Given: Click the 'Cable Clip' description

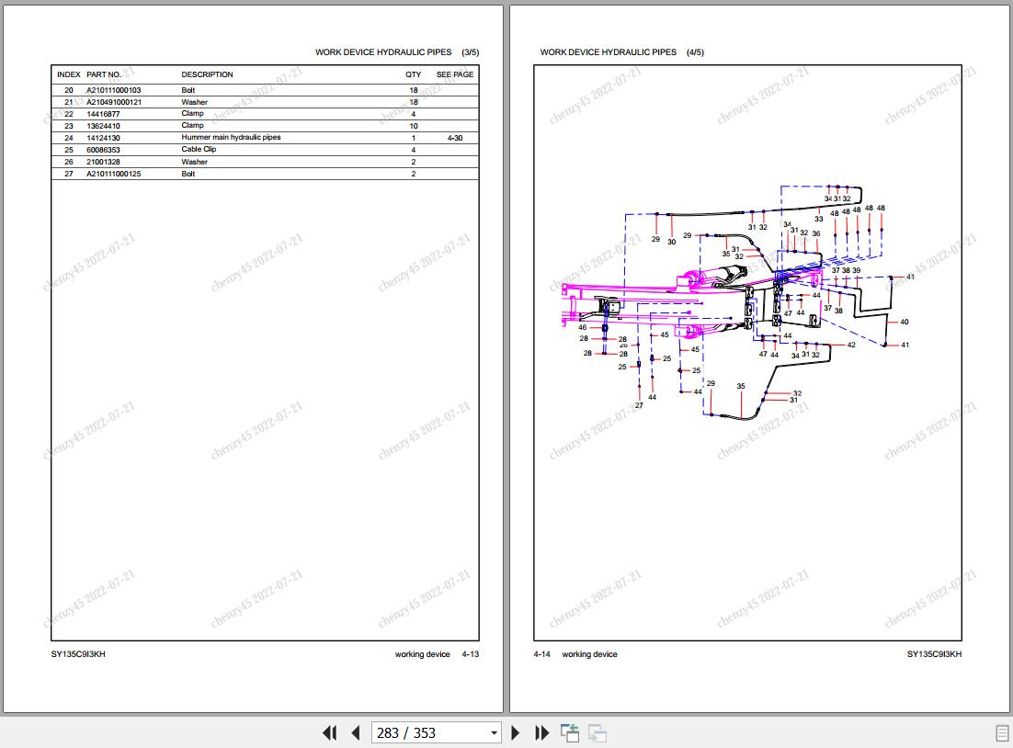Looking at the screenshot, I should pos(199,149).
